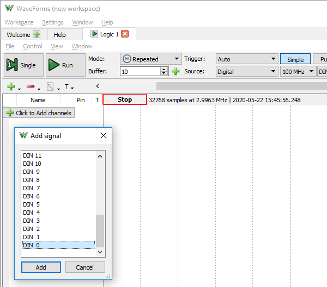The image size is (327, 287).
Task: Select DIN 9 in signal list
Action: (x=59, y=172)
